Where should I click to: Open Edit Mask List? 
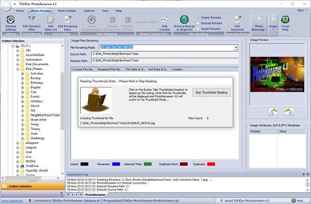(51, 23)
